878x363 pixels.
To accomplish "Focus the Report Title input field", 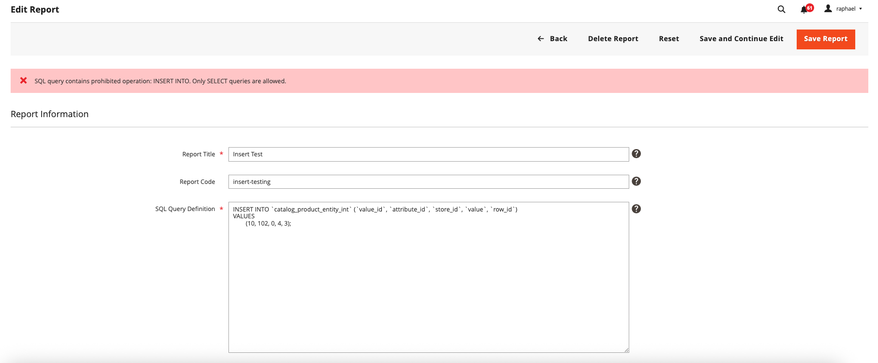I will 428,154.
